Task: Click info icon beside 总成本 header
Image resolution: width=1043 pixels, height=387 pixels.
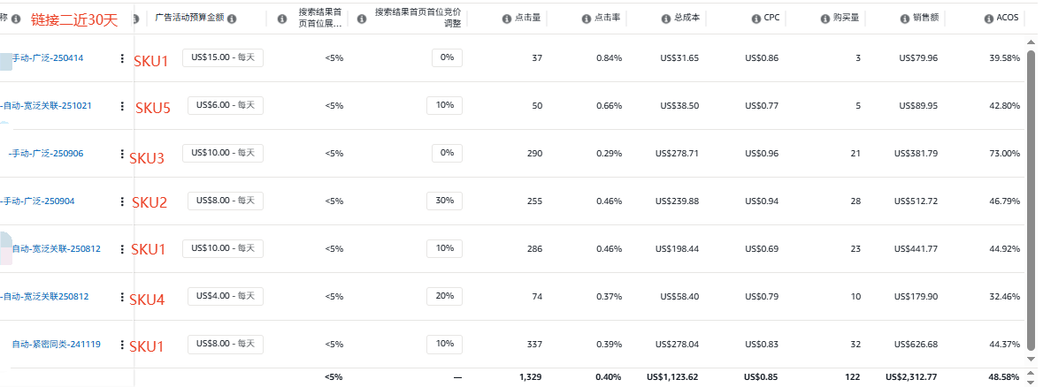Action: point(666,19)
